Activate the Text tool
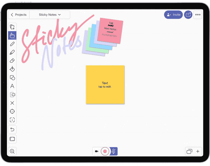210x166 pixels. pos(12,86)
